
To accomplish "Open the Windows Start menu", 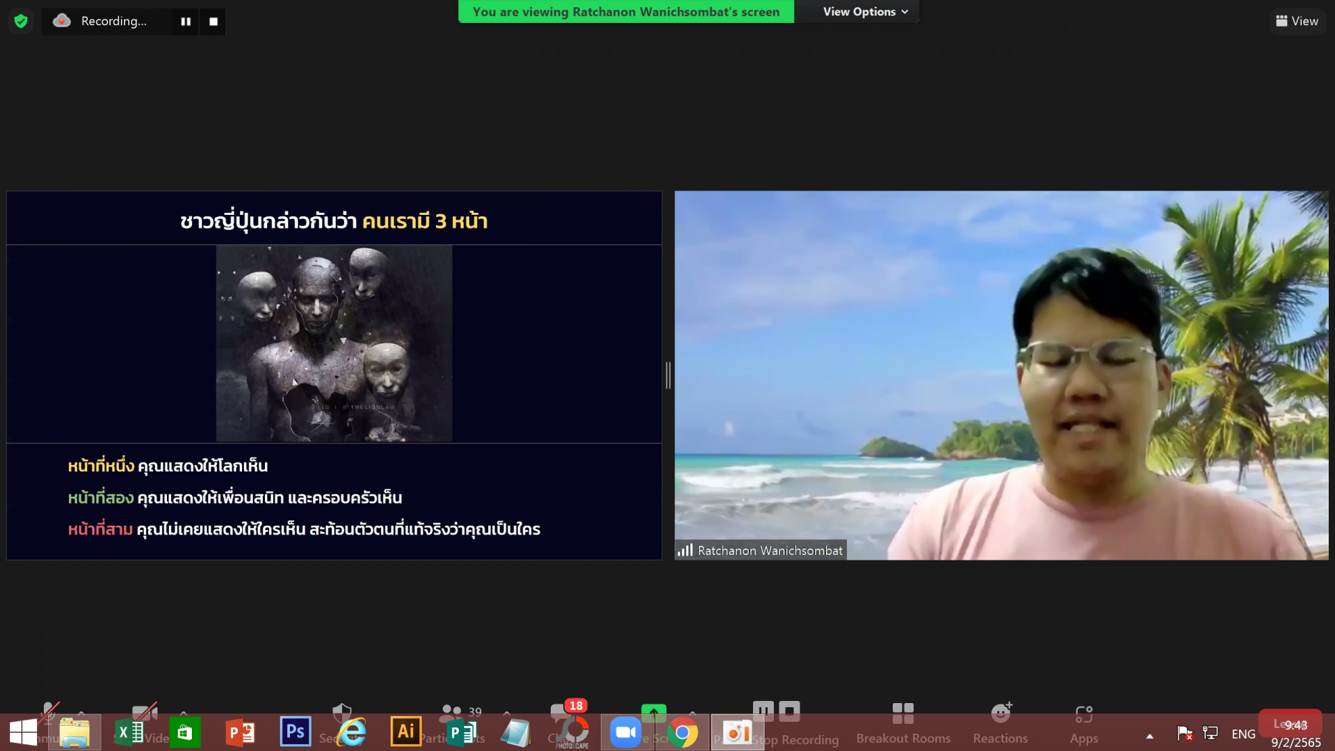I will pyautogui.click(x=23, y=733).
